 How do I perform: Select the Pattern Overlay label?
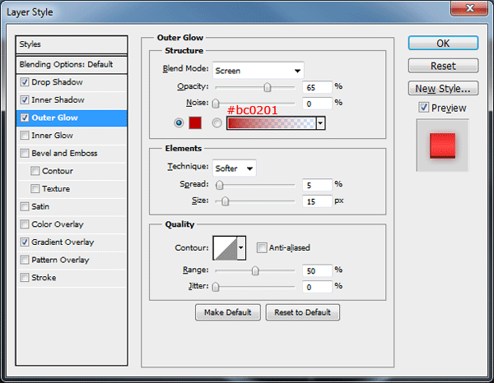point(60,260)
